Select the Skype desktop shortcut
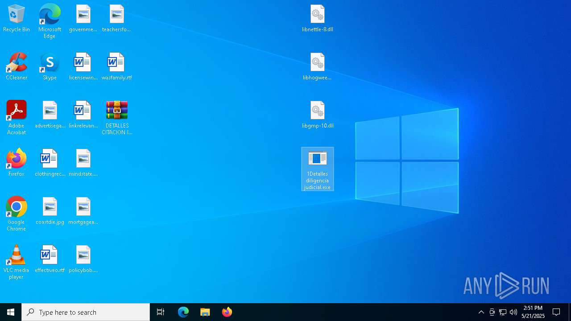The width and height of the screenshot is (571, 321). tap(50, 67)
